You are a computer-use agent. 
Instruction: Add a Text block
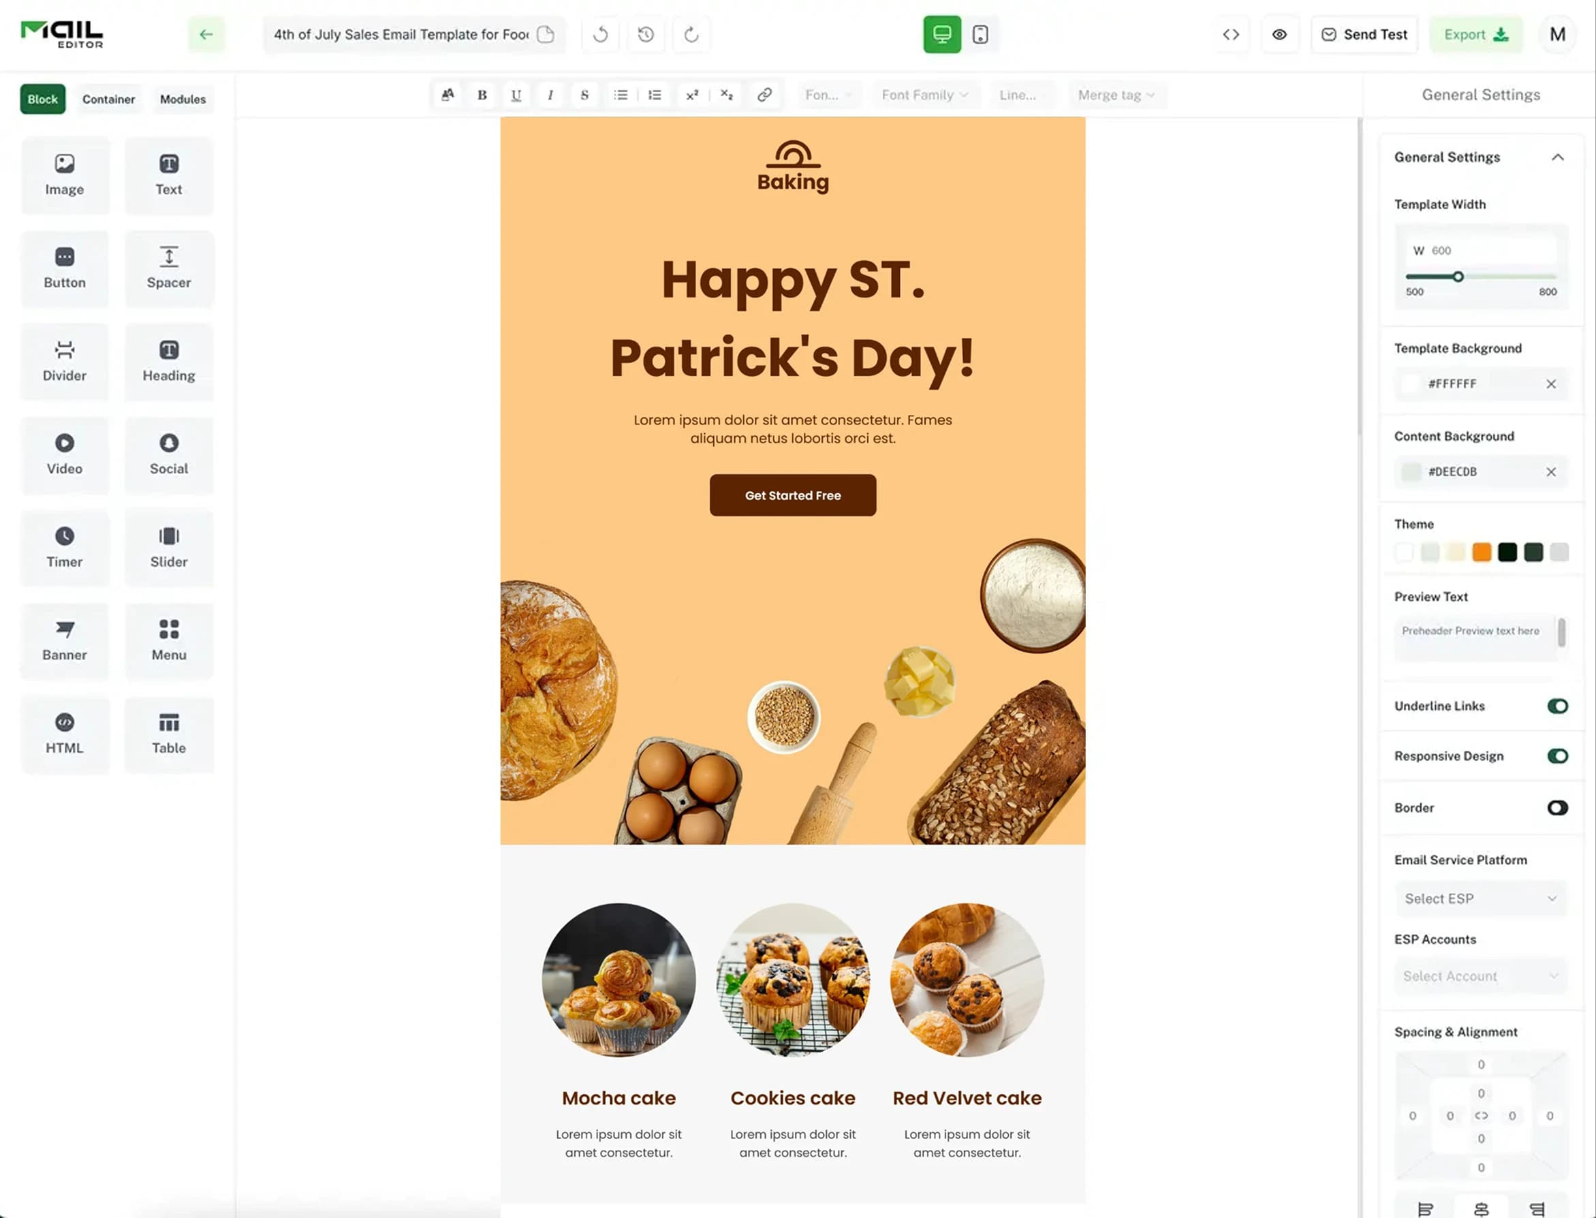(x=169, y=176)
